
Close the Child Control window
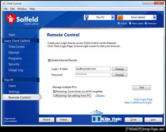pyautogui.click(x=159, y=3)
